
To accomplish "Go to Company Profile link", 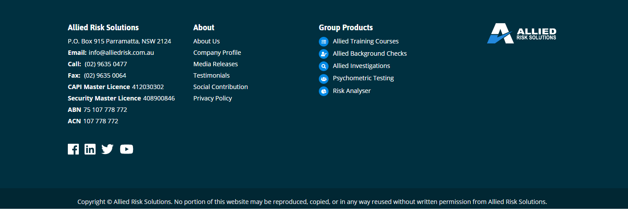I will (x=217, y=53).
